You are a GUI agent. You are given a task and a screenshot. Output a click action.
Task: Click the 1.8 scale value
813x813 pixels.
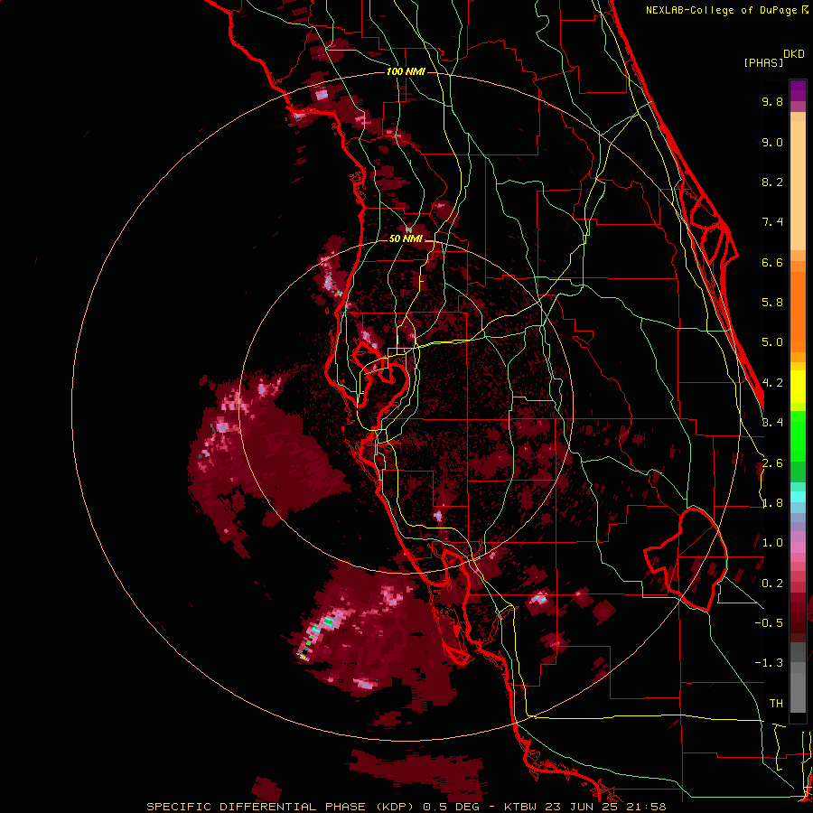pos(772,503)
